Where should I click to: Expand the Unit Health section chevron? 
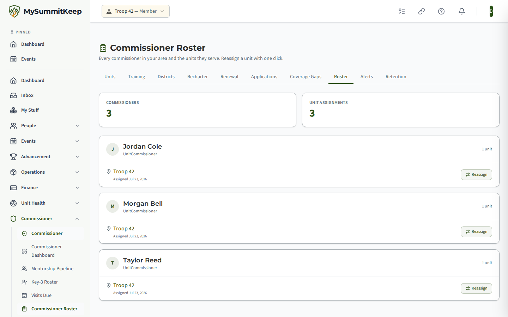click(77, 203)
